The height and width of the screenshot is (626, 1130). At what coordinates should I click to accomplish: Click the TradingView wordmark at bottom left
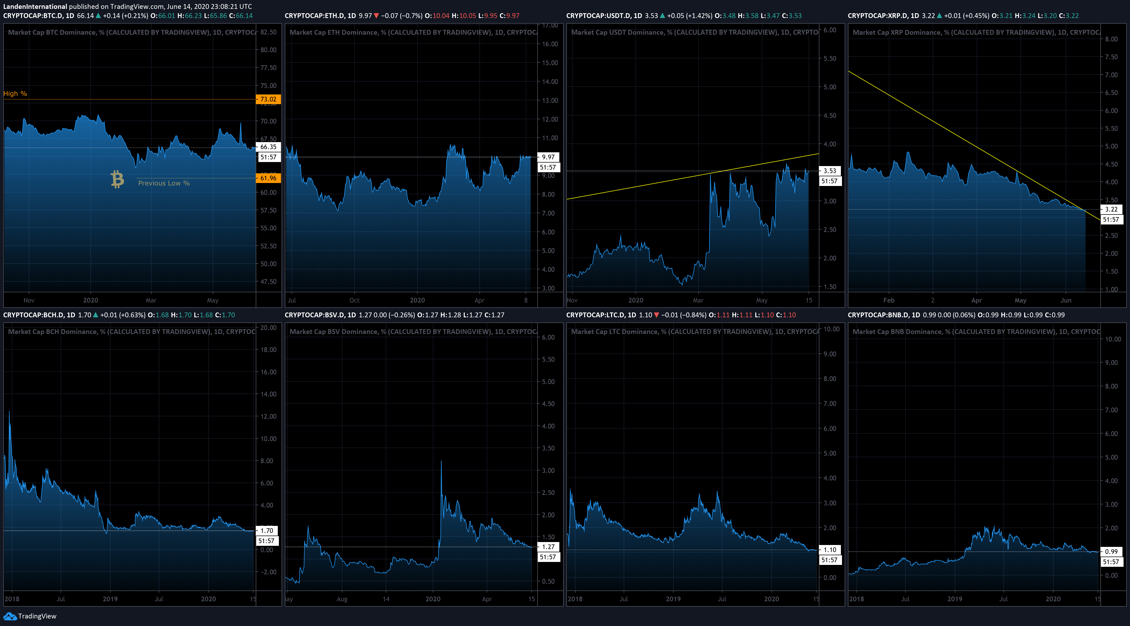(37, 616)
